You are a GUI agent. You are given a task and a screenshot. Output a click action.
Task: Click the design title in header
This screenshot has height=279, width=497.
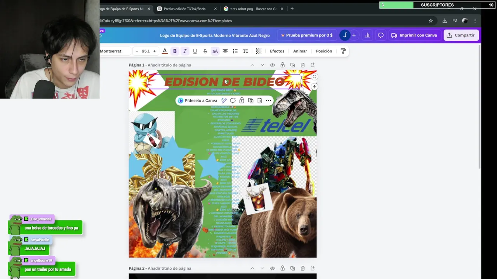[x=215, y=35]
